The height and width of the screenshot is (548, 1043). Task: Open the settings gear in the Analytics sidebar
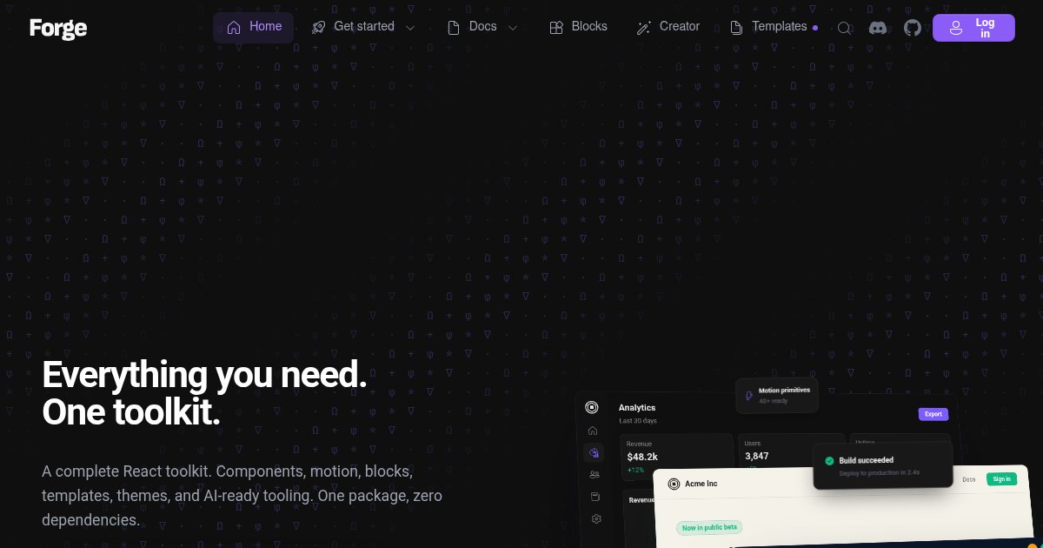(596, 519)
